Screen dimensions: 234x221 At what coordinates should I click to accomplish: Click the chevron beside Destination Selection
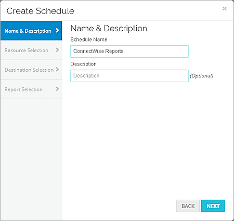(57, 70)
